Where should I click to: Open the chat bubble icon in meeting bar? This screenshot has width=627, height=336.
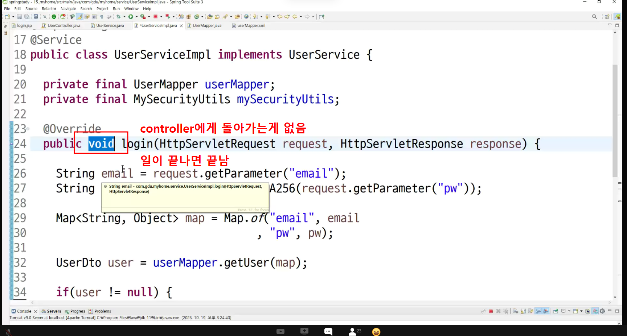tap(328, 332)
